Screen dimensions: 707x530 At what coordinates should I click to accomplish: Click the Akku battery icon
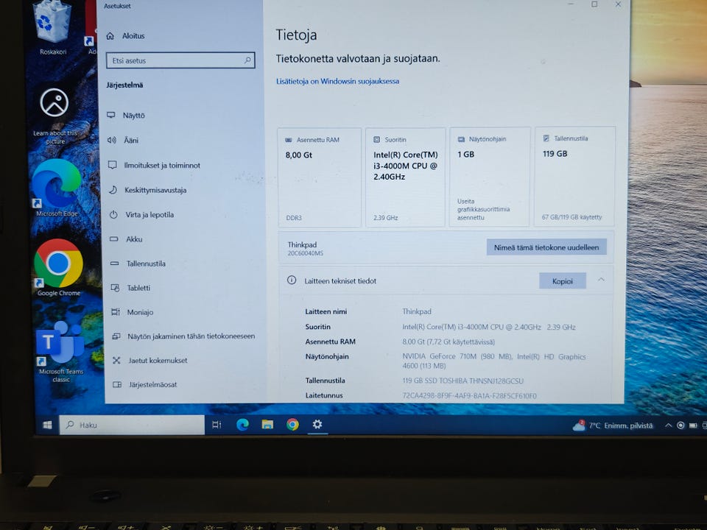click(114, 239)
